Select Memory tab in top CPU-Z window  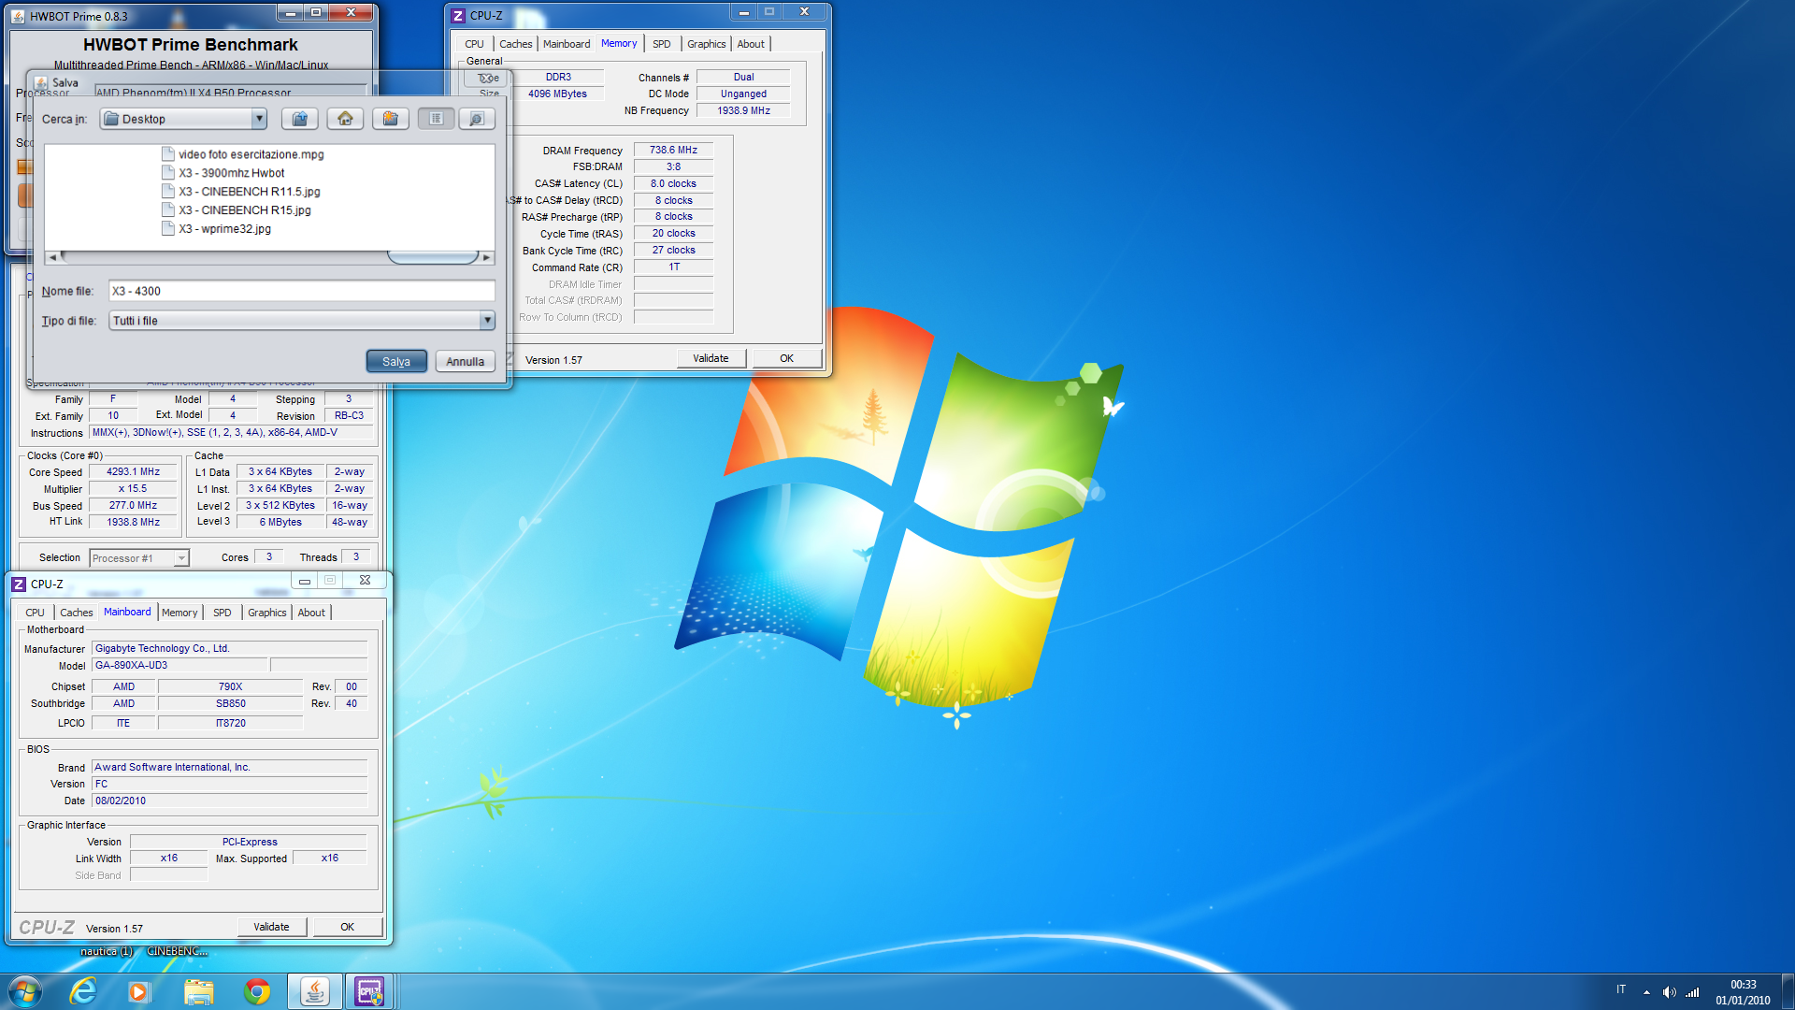point(619,43)
